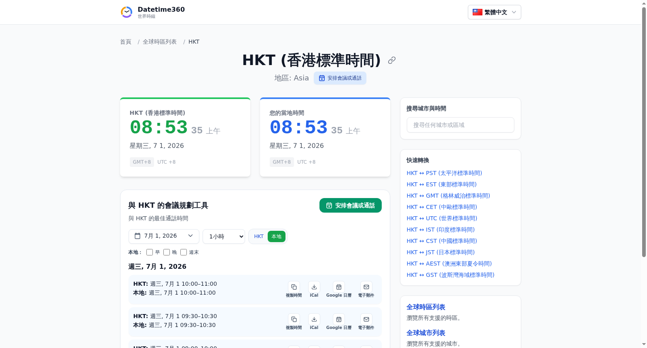The height and width of the screenshot is (348, 647).
Task: Open HKT ↔ UTC conversion link
Action: (442, 218)
